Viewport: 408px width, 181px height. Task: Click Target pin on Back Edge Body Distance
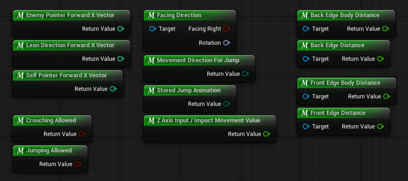[x=306, y=29]
